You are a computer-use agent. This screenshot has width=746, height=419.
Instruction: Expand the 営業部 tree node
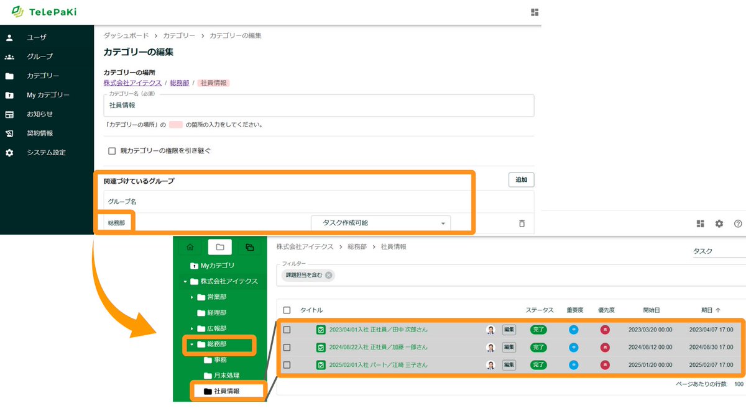click(191, 297)
